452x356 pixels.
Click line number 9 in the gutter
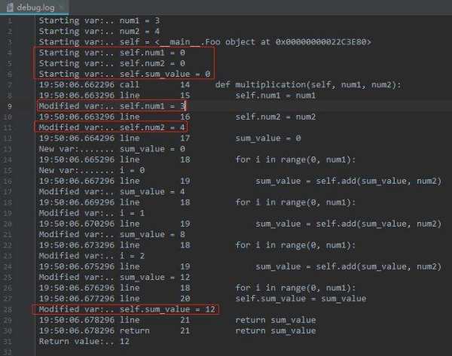coord(9,107)
